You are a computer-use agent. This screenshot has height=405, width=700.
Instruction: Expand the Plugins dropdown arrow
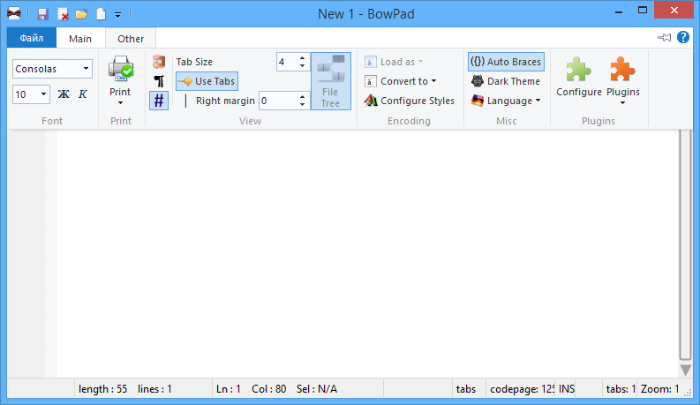point(623,103)
